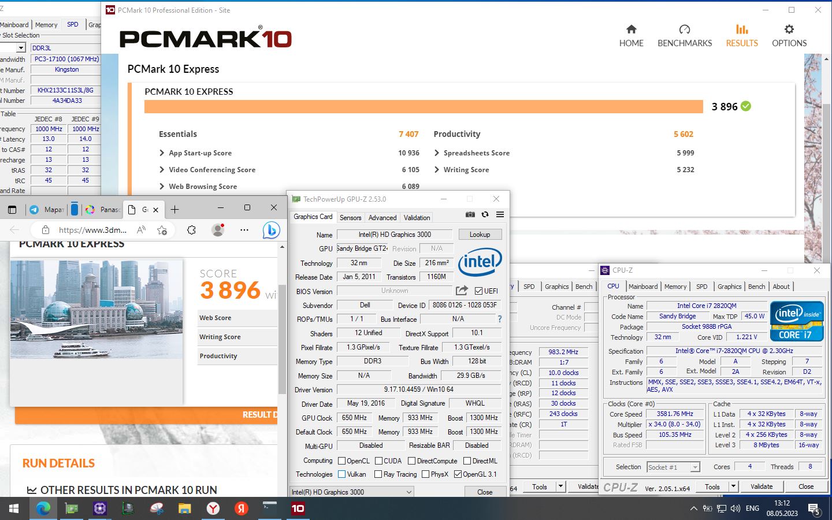Viewport: 832px width, 520px height.
Task: Toggle CUDA checkbox
Action: [x=378, y=460]
